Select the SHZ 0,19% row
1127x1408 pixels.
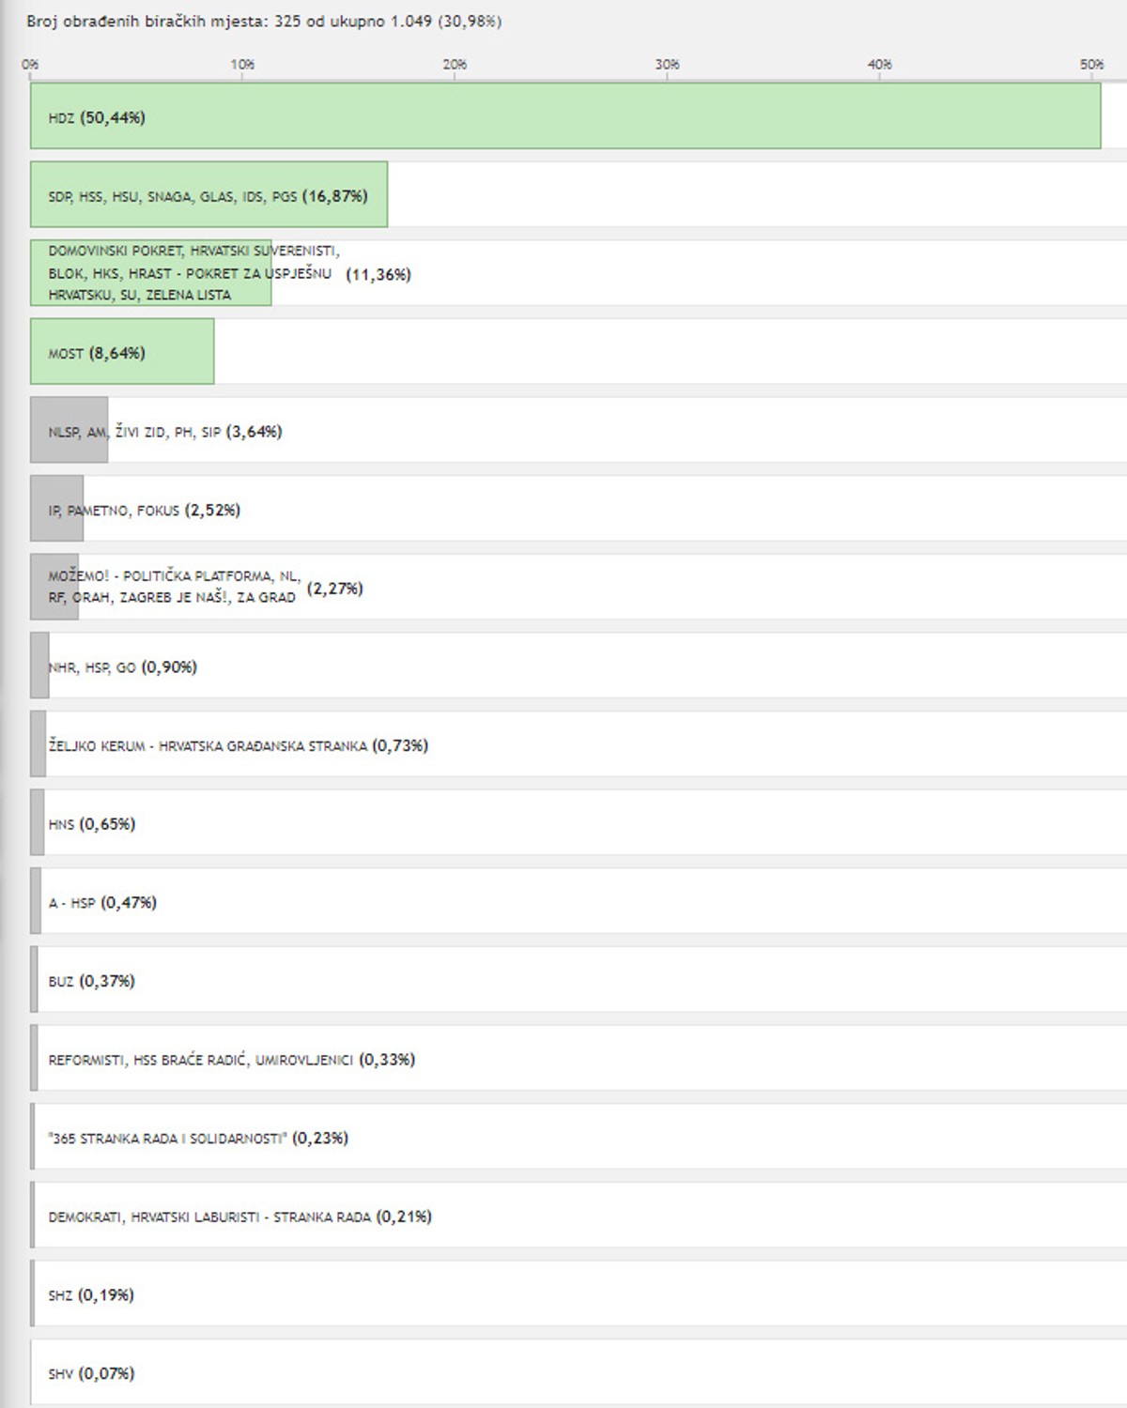click(x=579, y=1294)
